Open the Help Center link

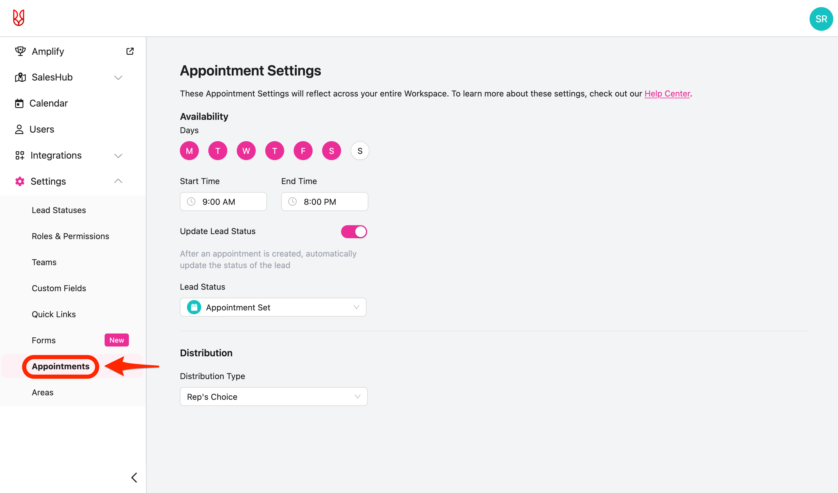pos(667,94)
